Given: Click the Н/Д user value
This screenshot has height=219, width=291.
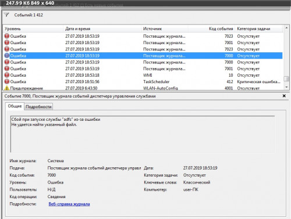Looking at the screenshot, I should coord(51,189).
